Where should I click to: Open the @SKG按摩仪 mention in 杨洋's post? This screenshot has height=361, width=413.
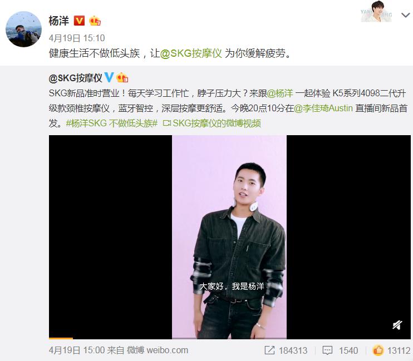click(191, 53)
